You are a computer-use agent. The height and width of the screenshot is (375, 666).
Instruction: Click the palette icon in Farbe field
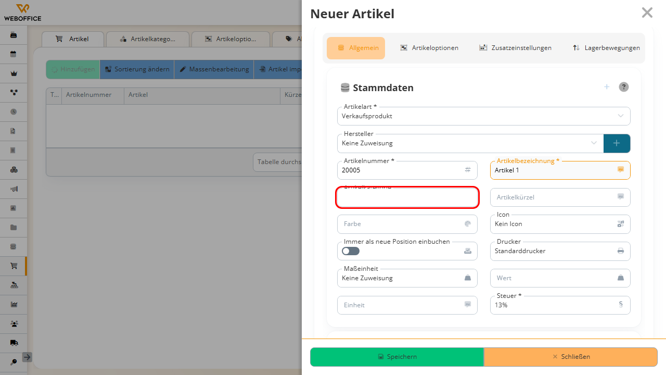click(468, 224)
